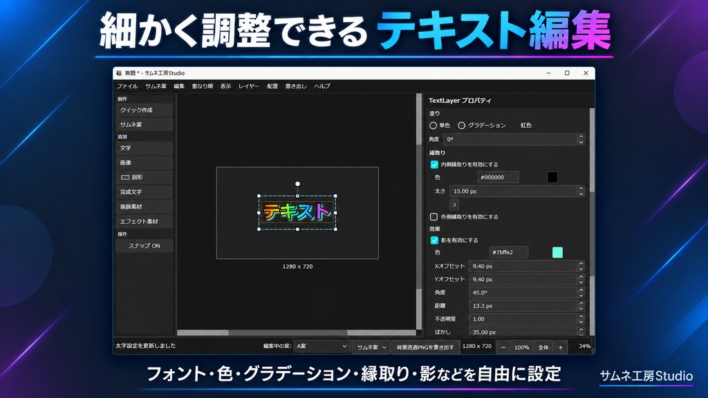Zoom in with the plus button
The height and width of the screenshot is (398, 708).
point(560,347)
